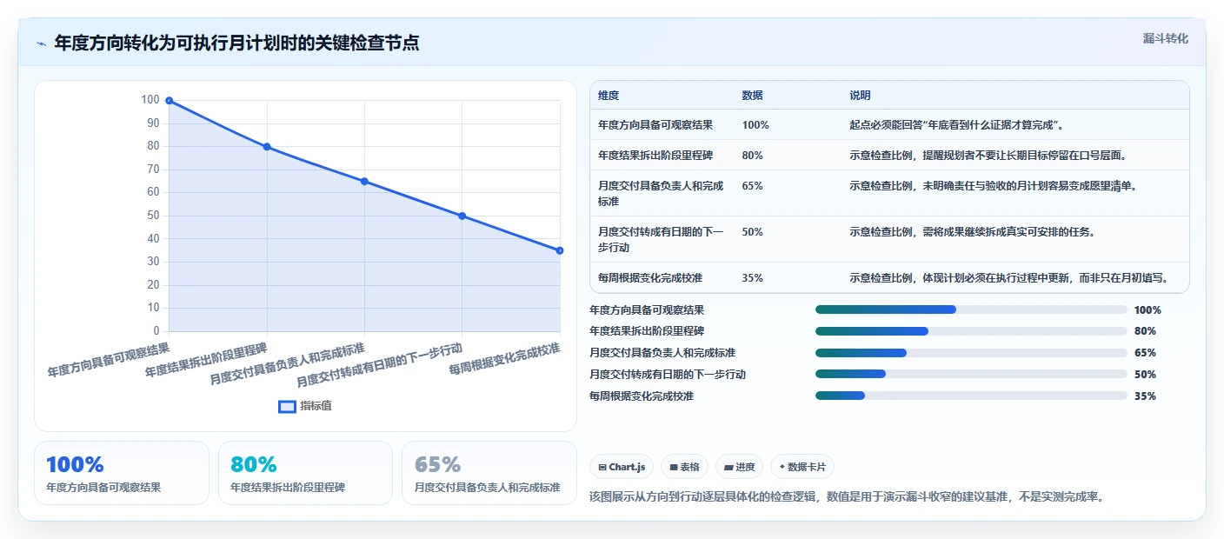This screenshot has height=539, width=1224.
Task: Click table row name 月度交付具备负责人和完成标准
Action: (661, 193)
